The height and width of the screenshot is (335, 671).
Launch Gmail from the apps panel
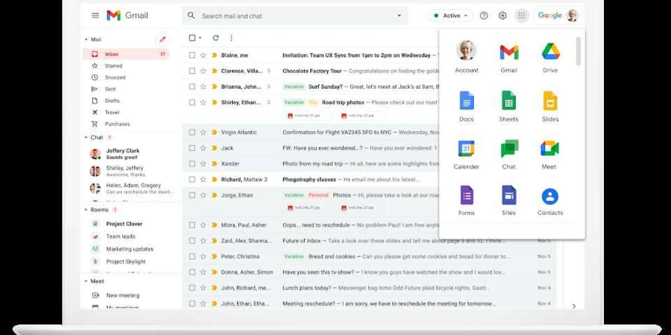[x=509, y=57]
